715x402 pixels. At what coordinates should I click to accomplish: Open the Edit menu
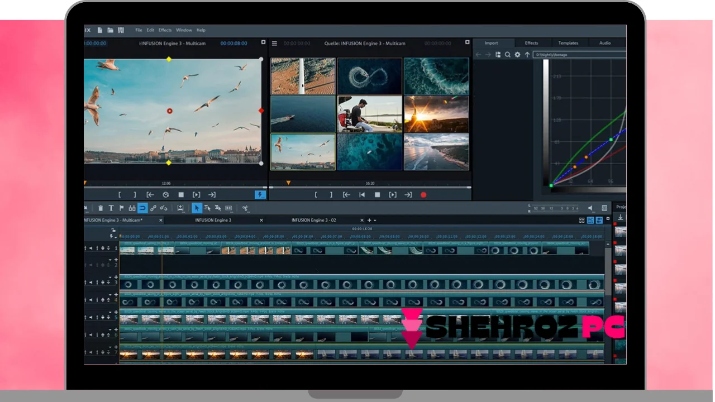click(150, 30)
